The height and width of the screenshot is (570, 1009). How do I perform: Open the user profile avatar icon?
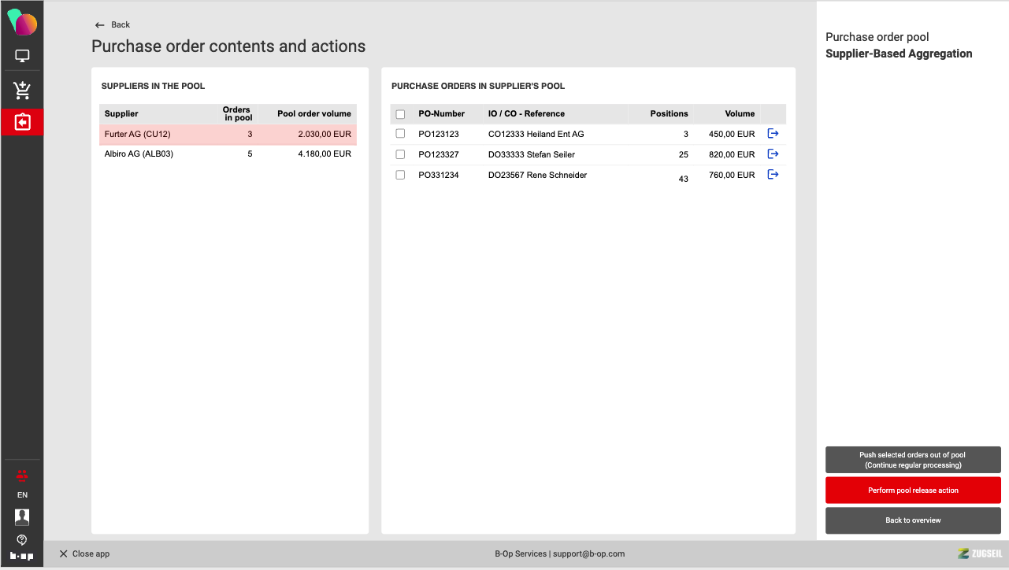coord(22,516)
